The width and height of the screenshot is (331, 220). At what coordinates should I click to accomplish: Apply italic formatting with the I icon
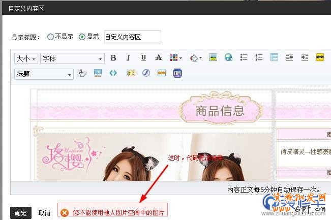coord(129,58)
